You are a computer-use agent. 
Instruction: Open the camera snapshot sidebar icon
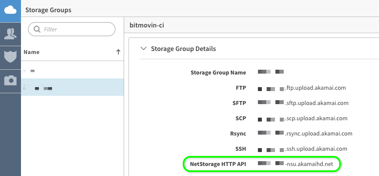(x=10, y=81)
